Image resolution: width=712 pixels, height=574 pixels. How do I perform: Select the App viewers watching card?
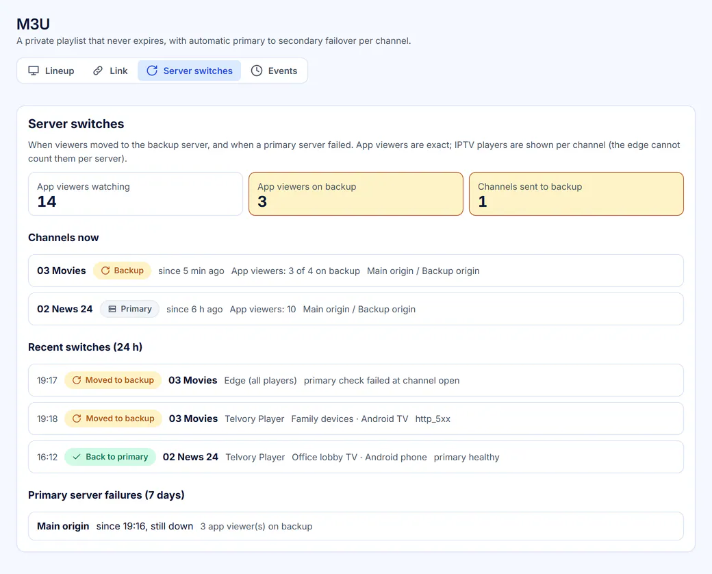[136, 194]
